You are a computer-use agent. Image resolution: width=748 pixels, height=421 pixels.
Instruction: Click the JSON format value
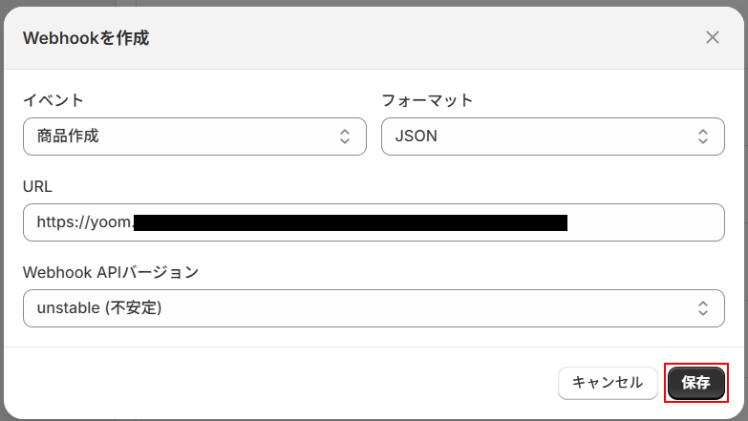click(x=417, y=137)
